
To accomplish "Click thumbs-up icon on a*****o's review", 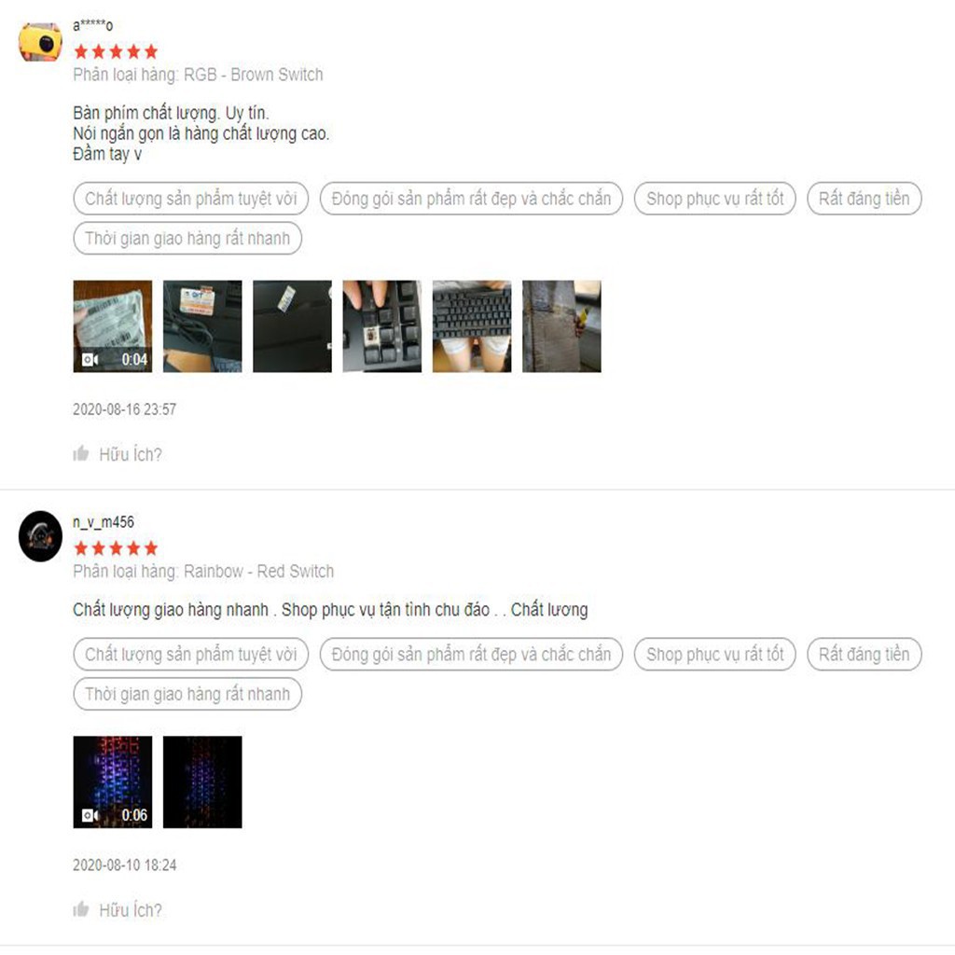I will [x=81, y=453].
